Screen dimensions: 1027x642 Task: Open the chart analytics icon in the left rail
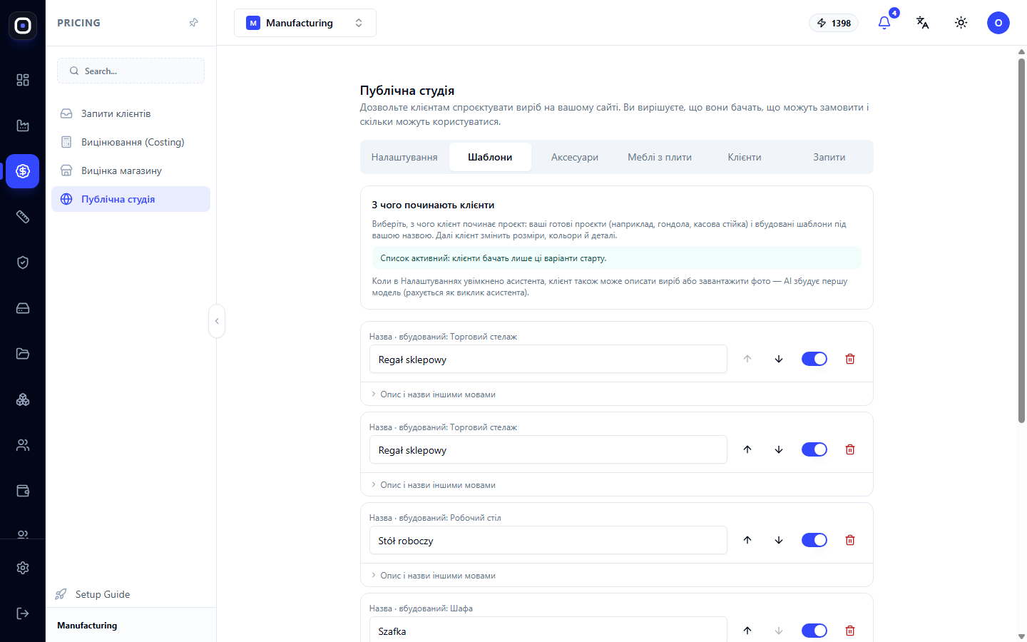[23, 126]
